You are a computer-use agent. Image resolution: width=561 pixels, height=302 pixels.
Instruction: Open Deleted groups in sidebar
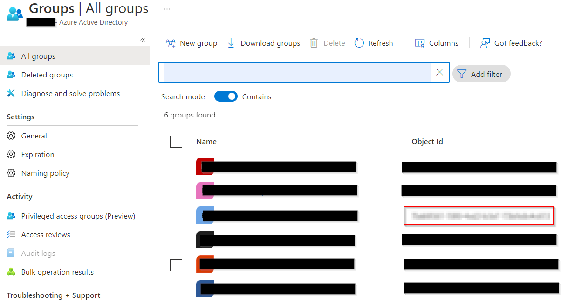click(47, 75)
